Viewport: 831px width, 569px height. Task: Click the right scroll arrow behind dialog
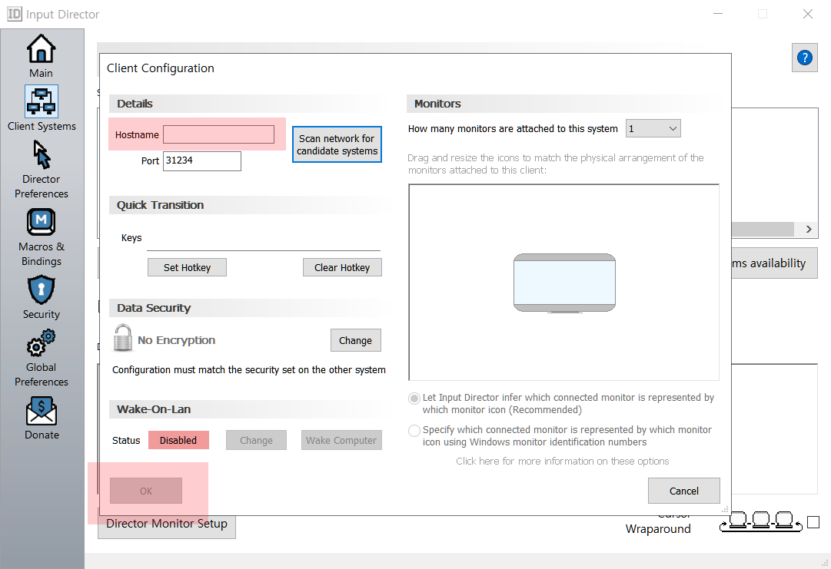tap(809, 229)
